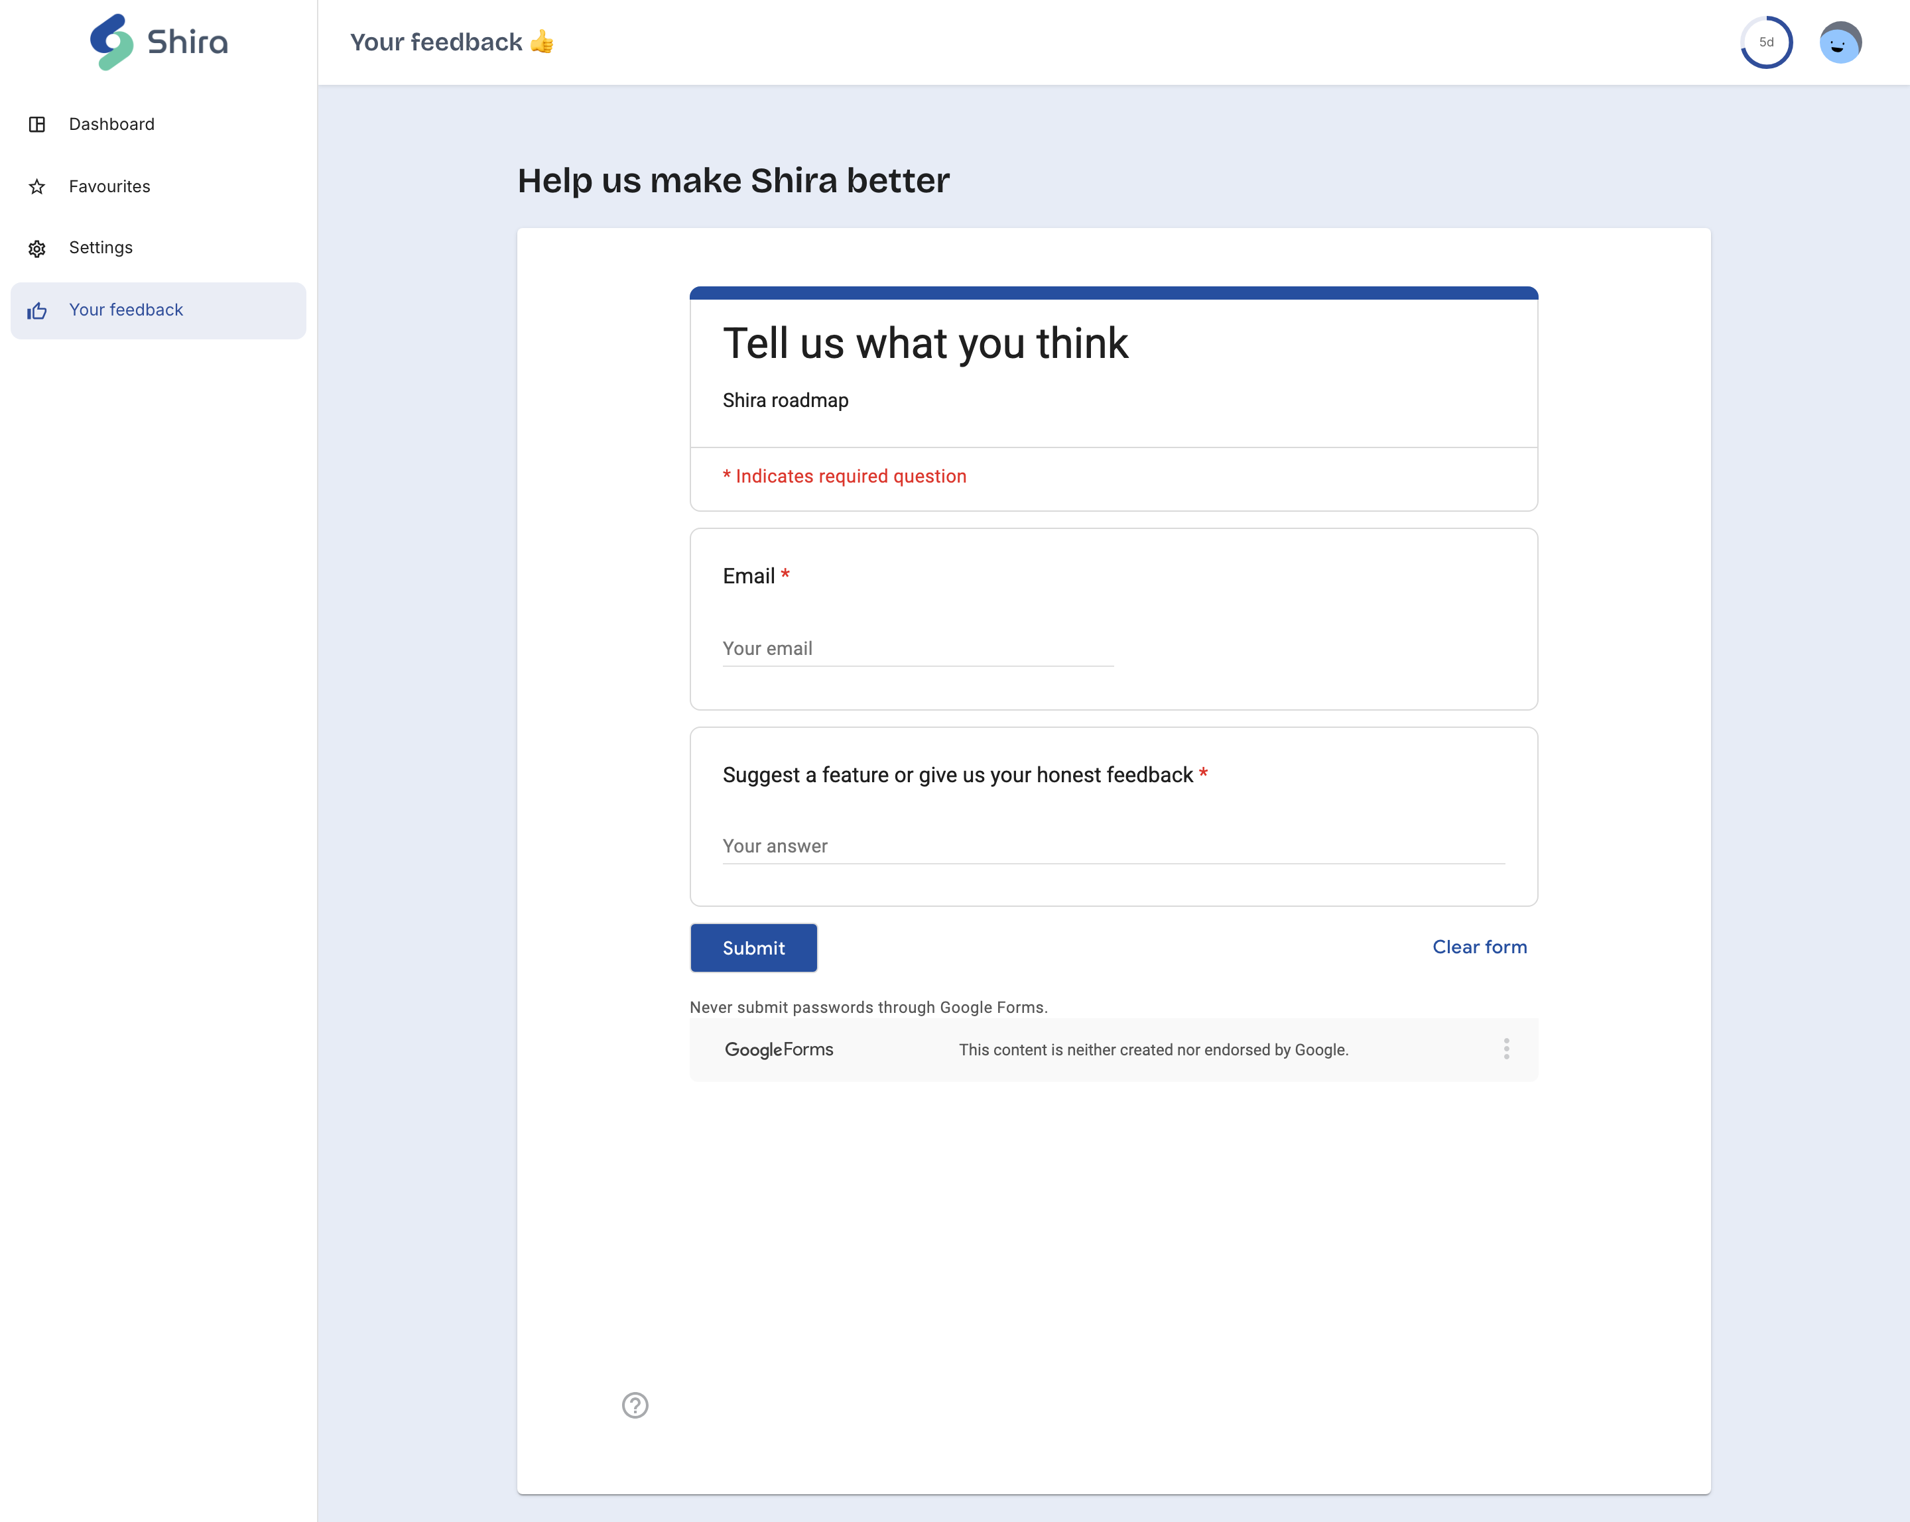Click the Email question label

click(x=755, y=577)
